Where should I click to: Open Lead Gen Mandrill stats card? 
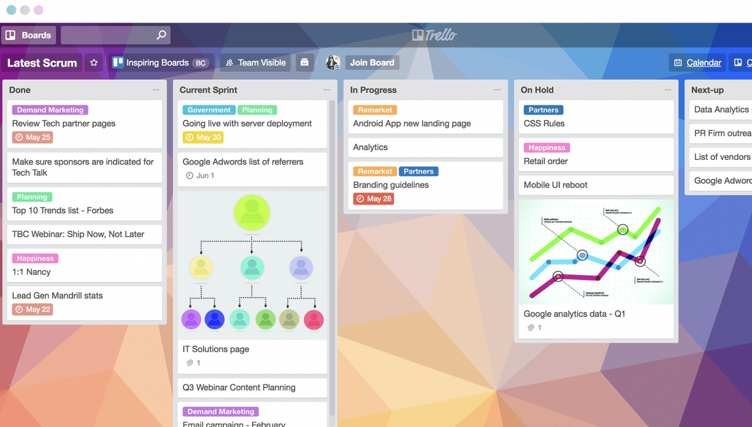tap(85, 303)
